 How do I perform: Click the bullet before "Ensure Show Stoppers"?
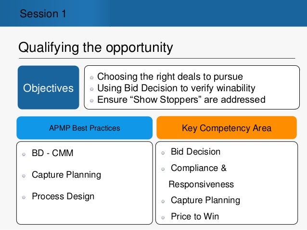(92, 101)
